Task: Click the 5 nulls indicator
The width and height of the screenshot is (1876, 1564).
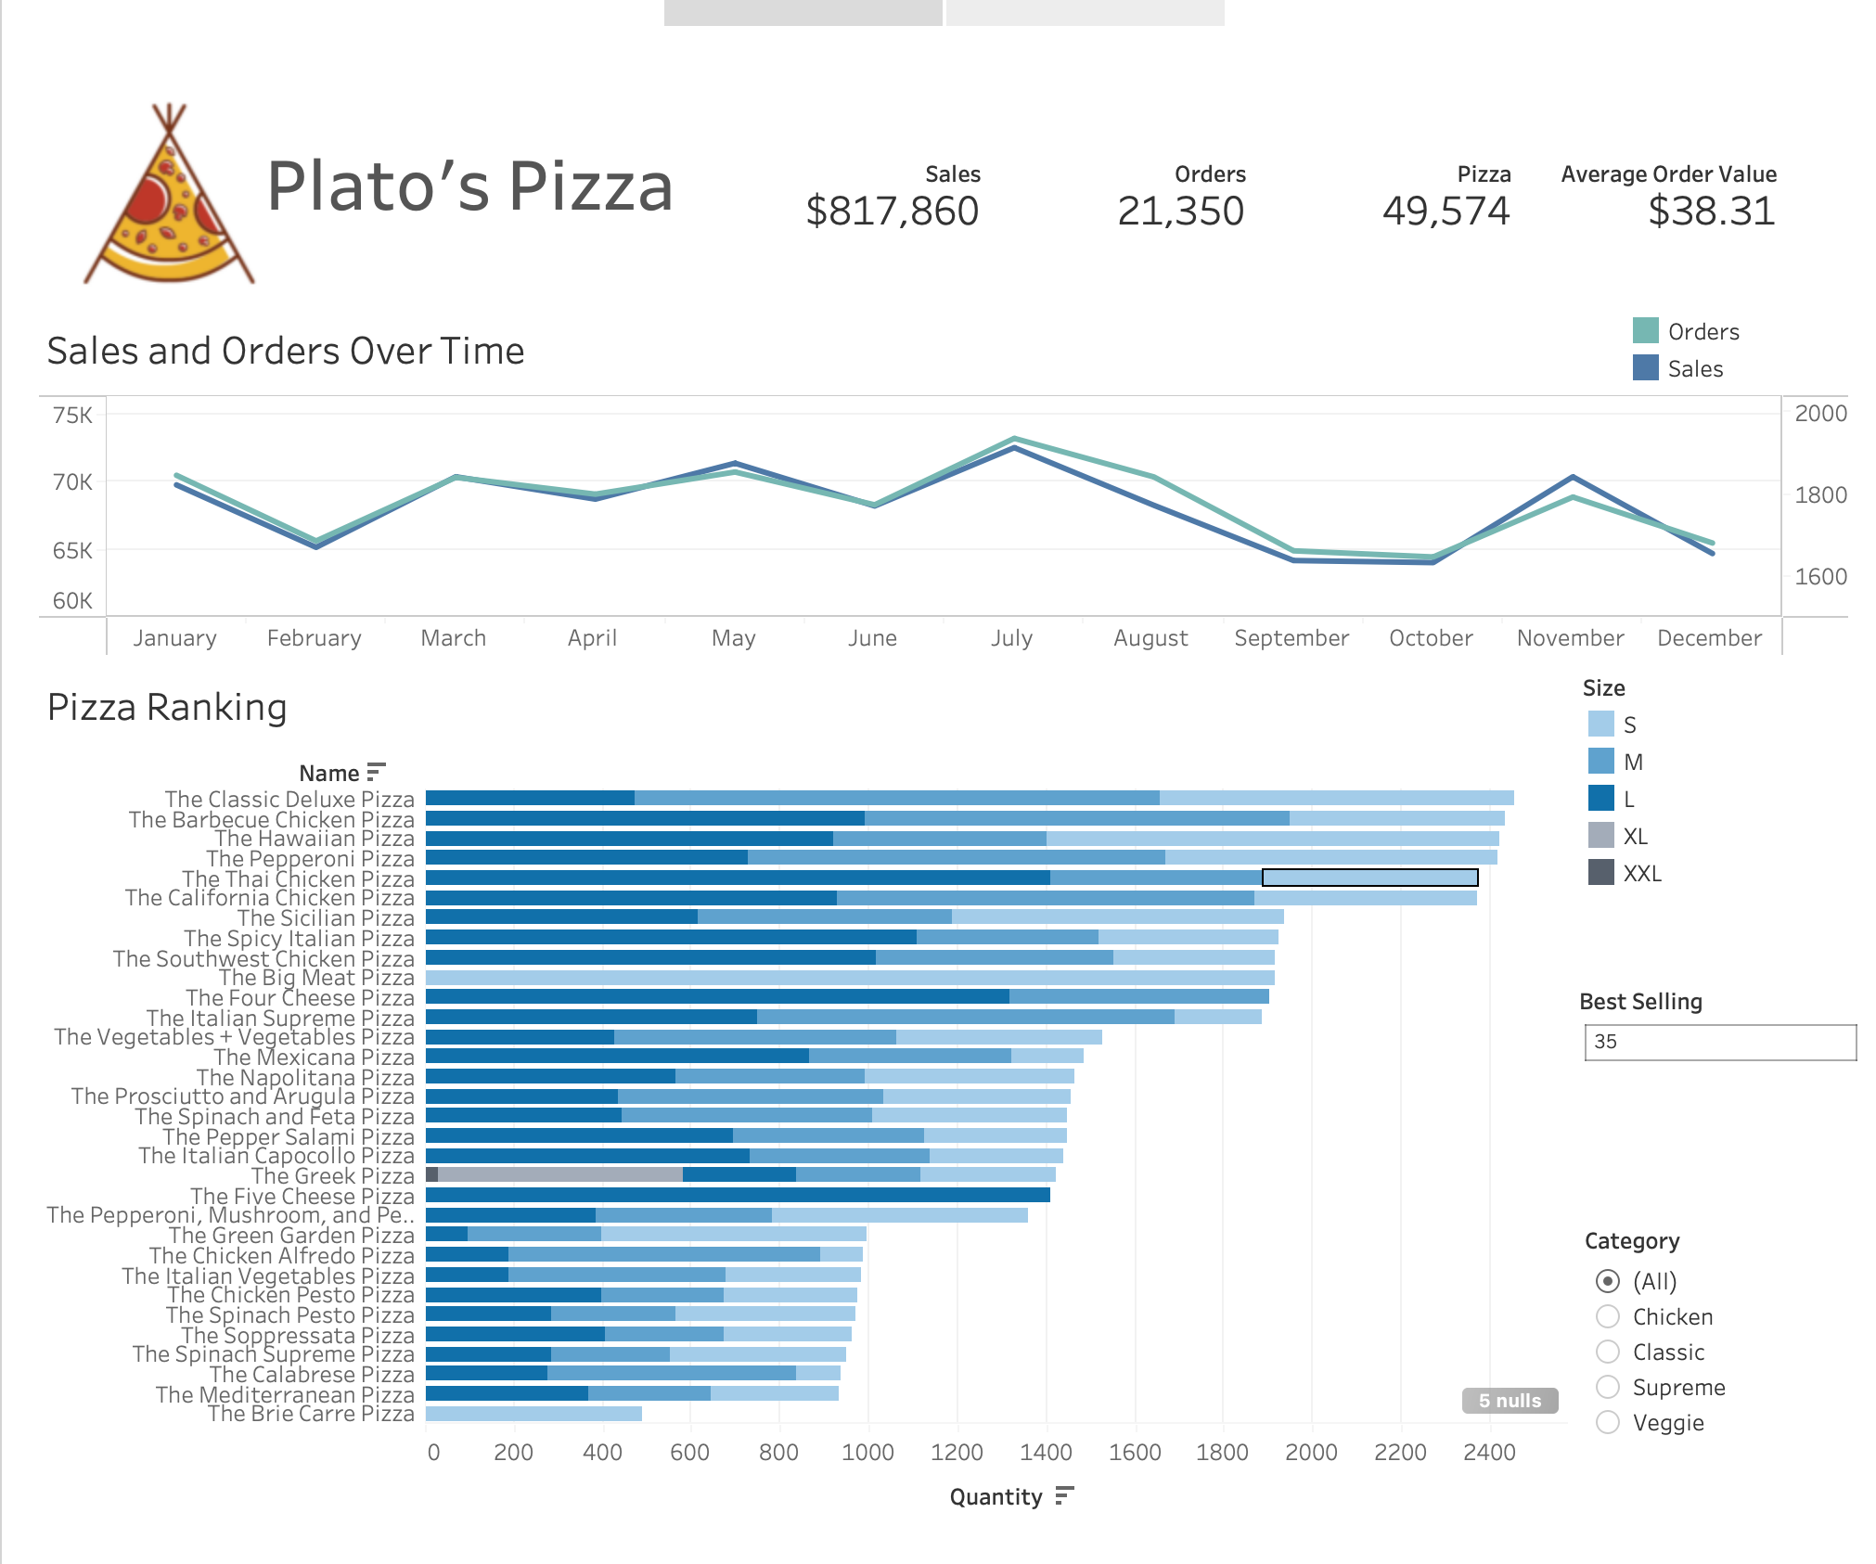Action: [x=1509, y=1401]
